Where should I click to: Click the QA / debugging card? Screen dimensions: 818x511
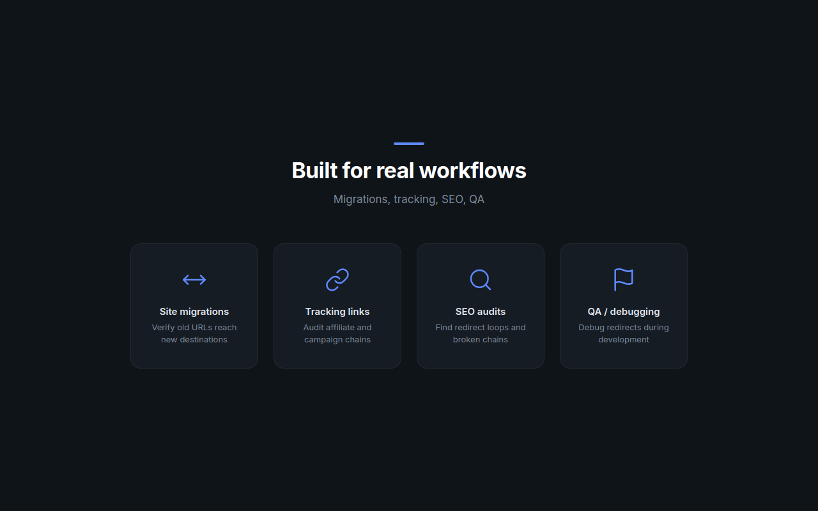[623, 305]
